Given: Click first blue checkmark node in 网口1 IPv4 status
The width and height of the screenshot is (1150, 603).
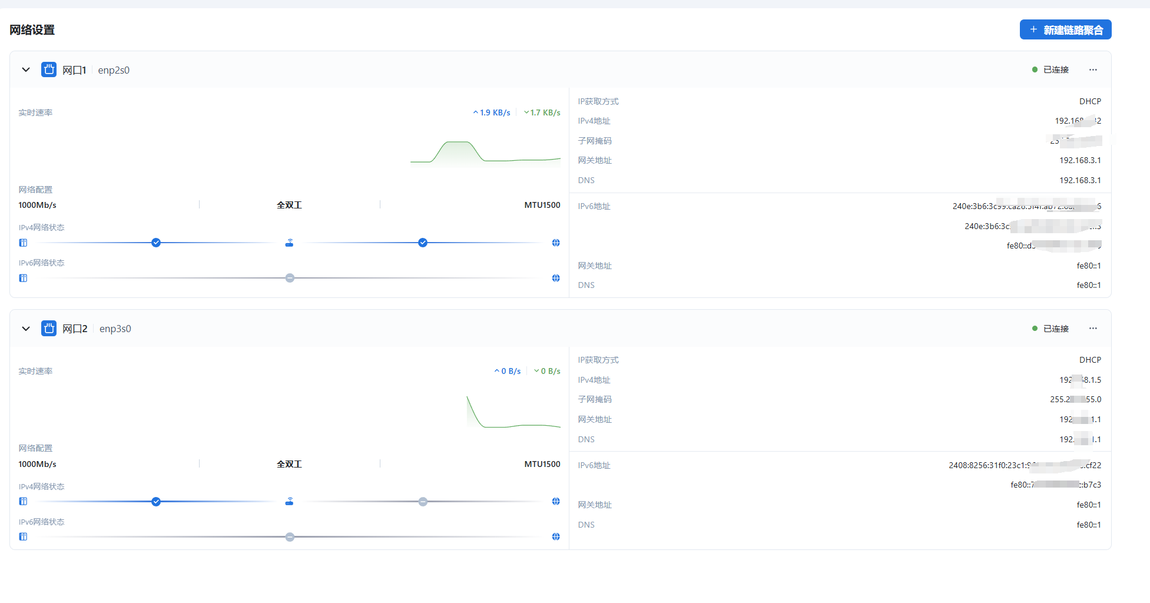Looking at the screenshot, I should click(x=156, y=243).
